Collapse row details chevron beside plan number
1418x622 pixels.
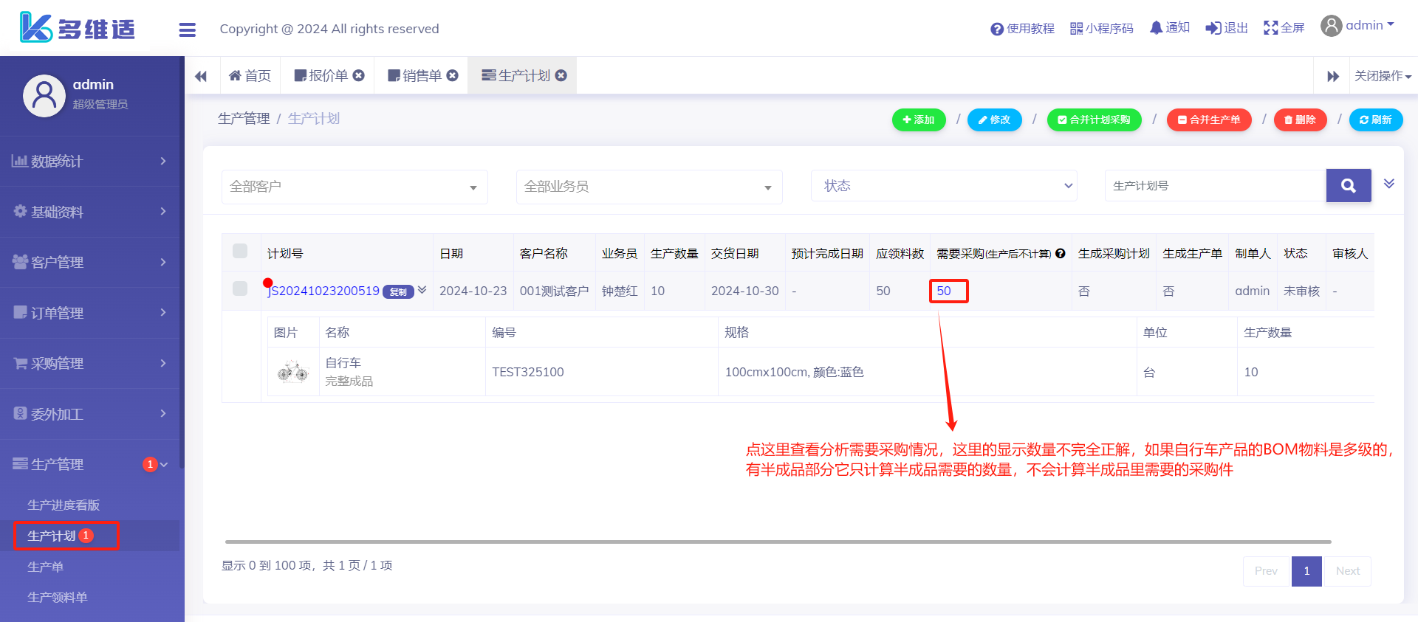[422, 290]
